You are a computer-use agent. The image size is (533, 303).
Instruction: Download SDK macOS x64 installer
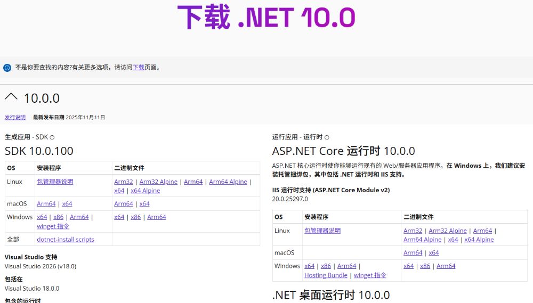[x=67, y=204]
